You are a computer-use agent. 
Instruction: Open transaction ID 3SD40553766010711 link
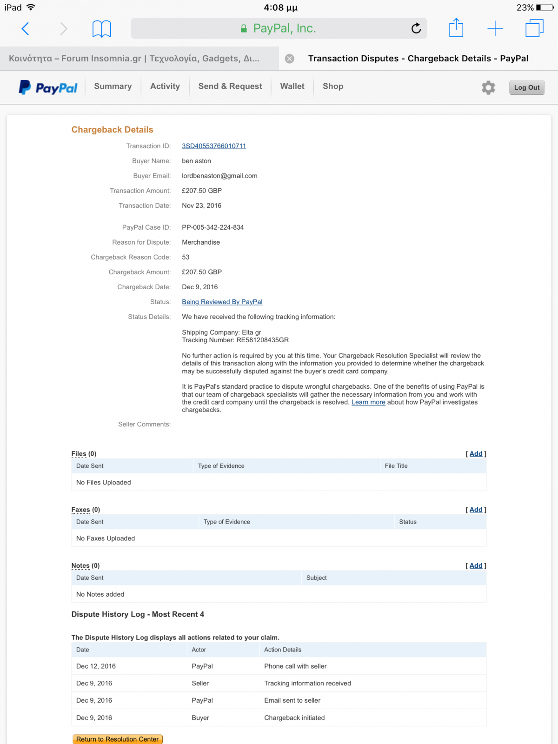point(214,146)
